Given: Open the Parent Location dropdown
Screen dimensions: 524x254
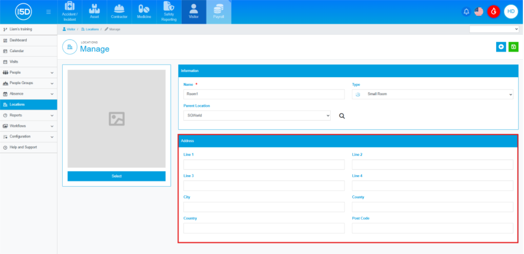Looking at the screenshot, I should (256, 115).
